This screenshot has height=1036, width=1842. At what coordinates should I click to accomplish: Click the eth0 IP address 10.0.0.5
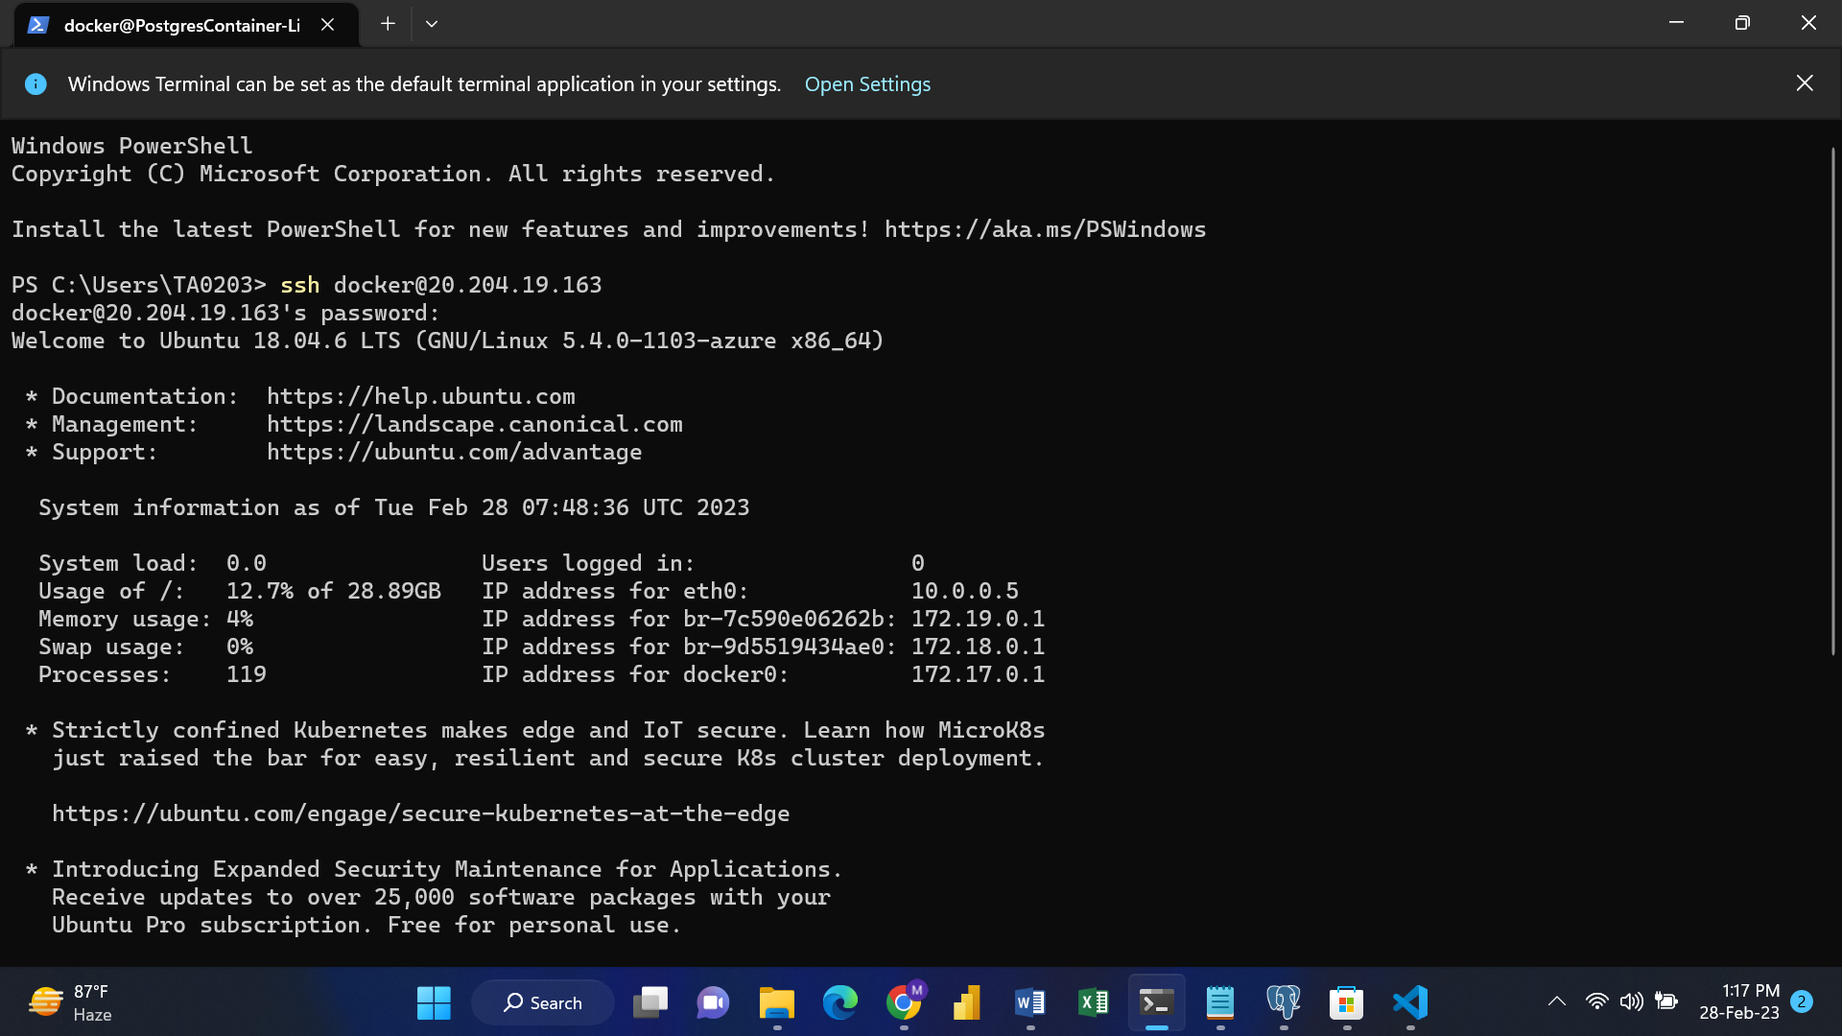tap(964, 591)
